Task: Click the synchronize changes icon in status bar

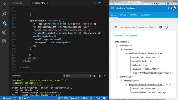Action: [x=15, y=98]
